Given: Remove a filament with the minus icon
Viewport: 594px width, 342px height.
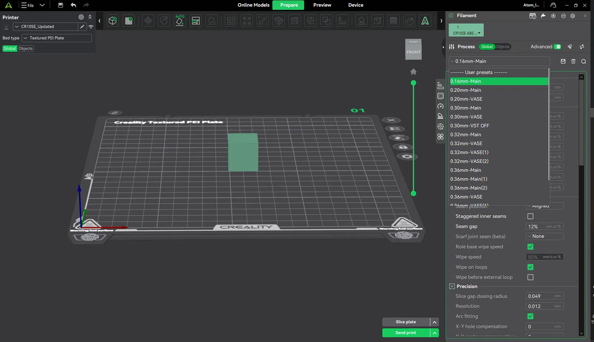Looking at the screenshot, I should [x=563, y=16].
